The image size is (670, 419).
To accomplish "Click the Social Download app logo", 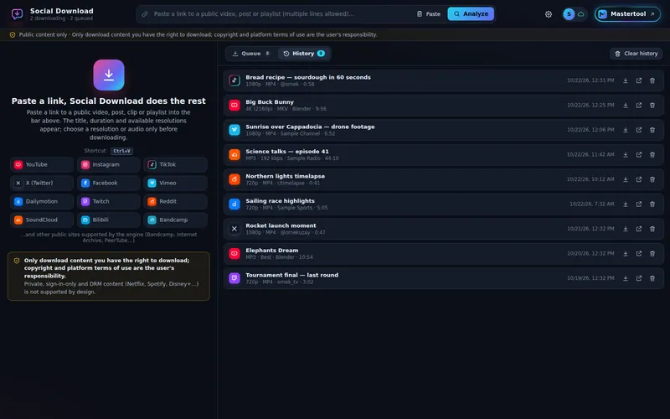I will point(17,14).
